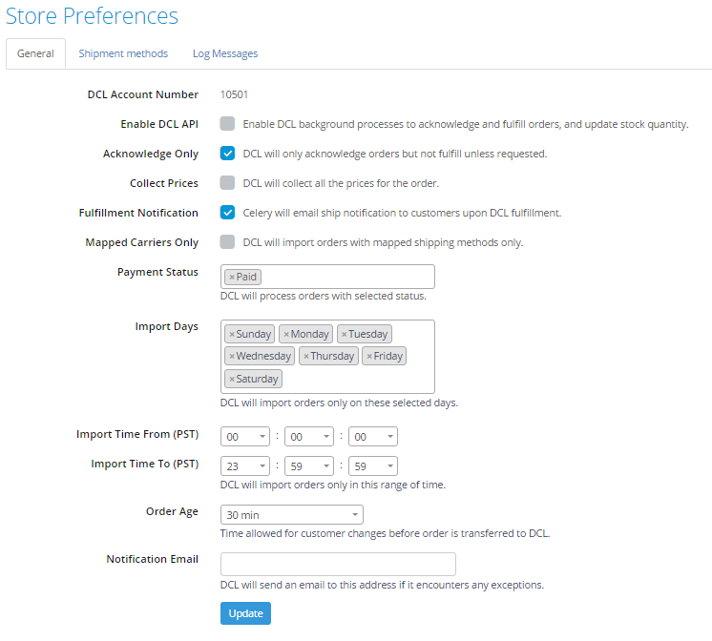Click the Thursday tag label
This screenshot has width=712, height=641.
click(332, 356)
